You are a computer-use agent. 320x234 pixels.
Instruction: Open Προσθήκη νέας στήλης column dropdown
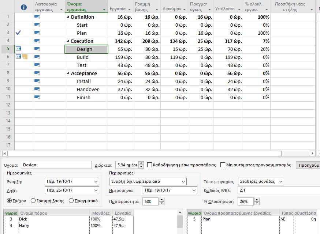312,10
